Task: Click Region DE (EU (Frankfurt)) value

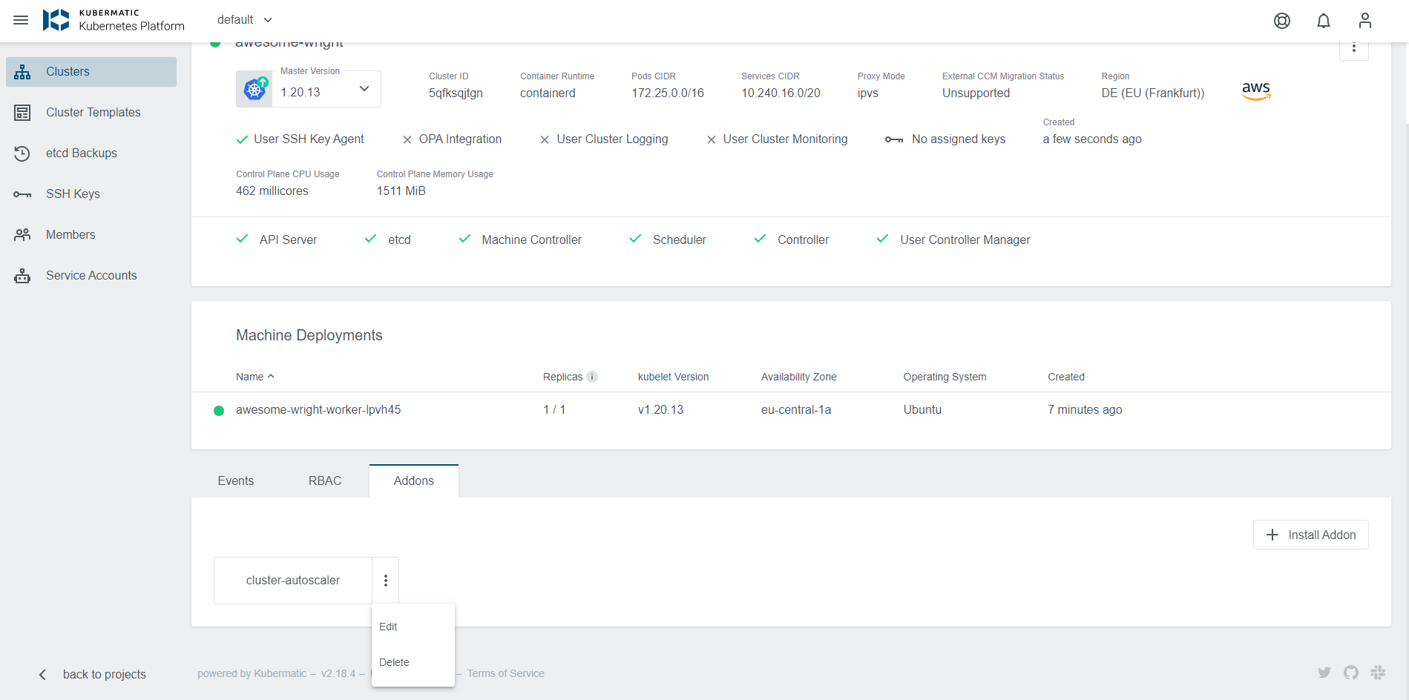Action: [1153, 93]
